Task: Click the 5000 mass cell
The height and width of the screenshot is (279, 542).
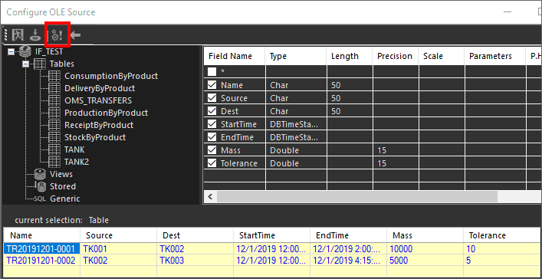Action: [x=425, y=261]
